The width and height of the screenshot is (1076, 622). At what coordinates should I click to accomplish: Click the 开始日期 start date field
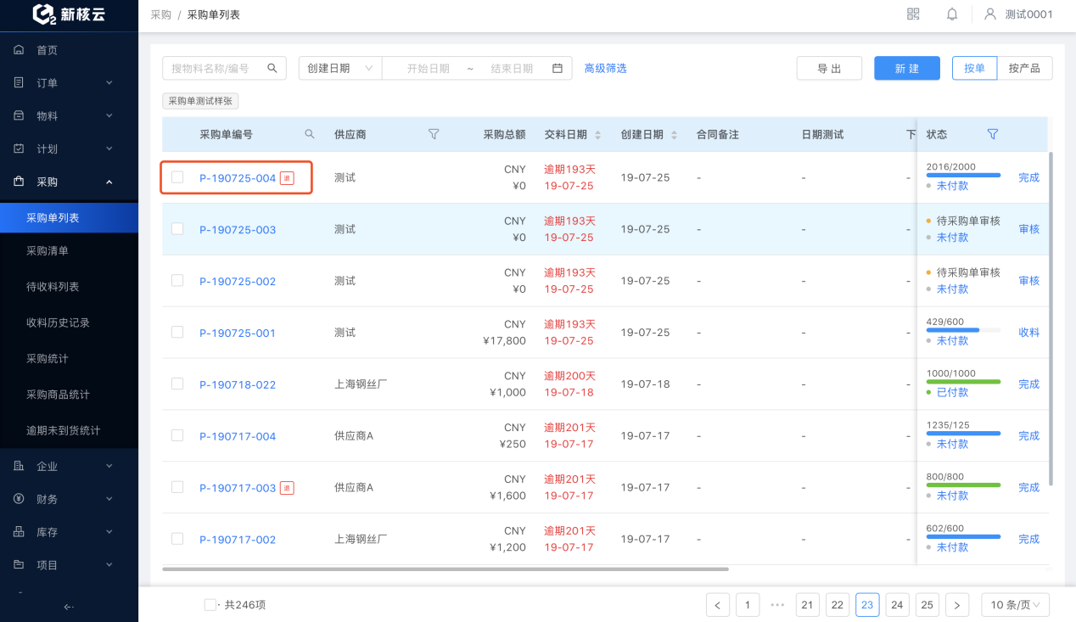point(428,68)
